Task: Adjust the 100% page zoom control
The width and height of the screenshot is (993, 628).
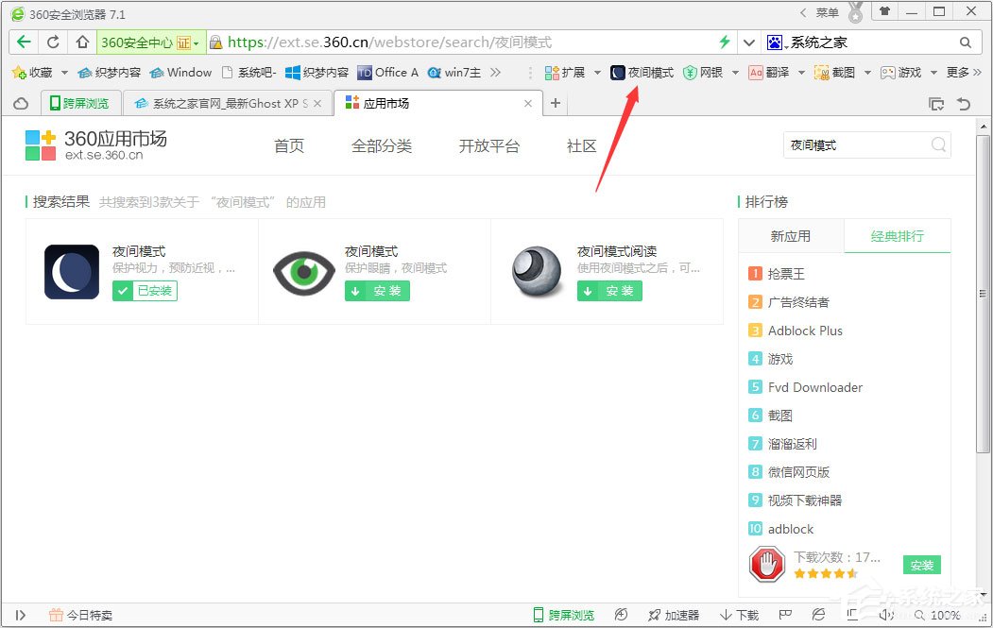Action: [945, 614]
